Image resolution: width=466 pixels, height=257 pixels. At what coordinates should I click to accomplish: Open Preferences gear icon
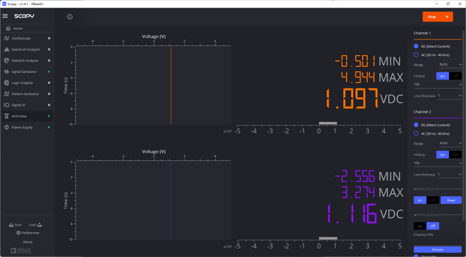tap(18, 233)
